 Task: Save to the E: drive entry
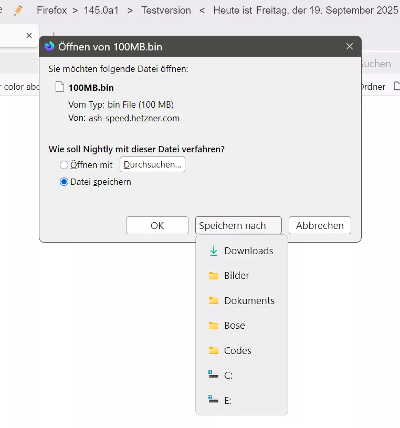[x=242, y=401]
